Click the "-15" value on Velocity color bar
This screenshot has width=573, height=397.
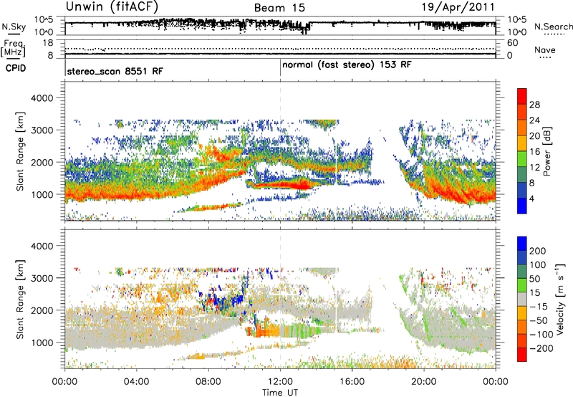click(539, 306)
